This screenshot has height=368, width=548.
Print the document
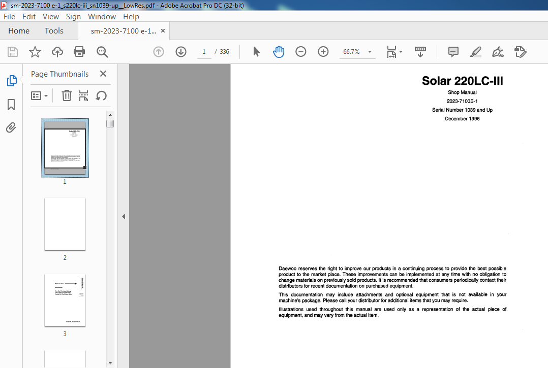pyautogui.click(x=79, y=52)
